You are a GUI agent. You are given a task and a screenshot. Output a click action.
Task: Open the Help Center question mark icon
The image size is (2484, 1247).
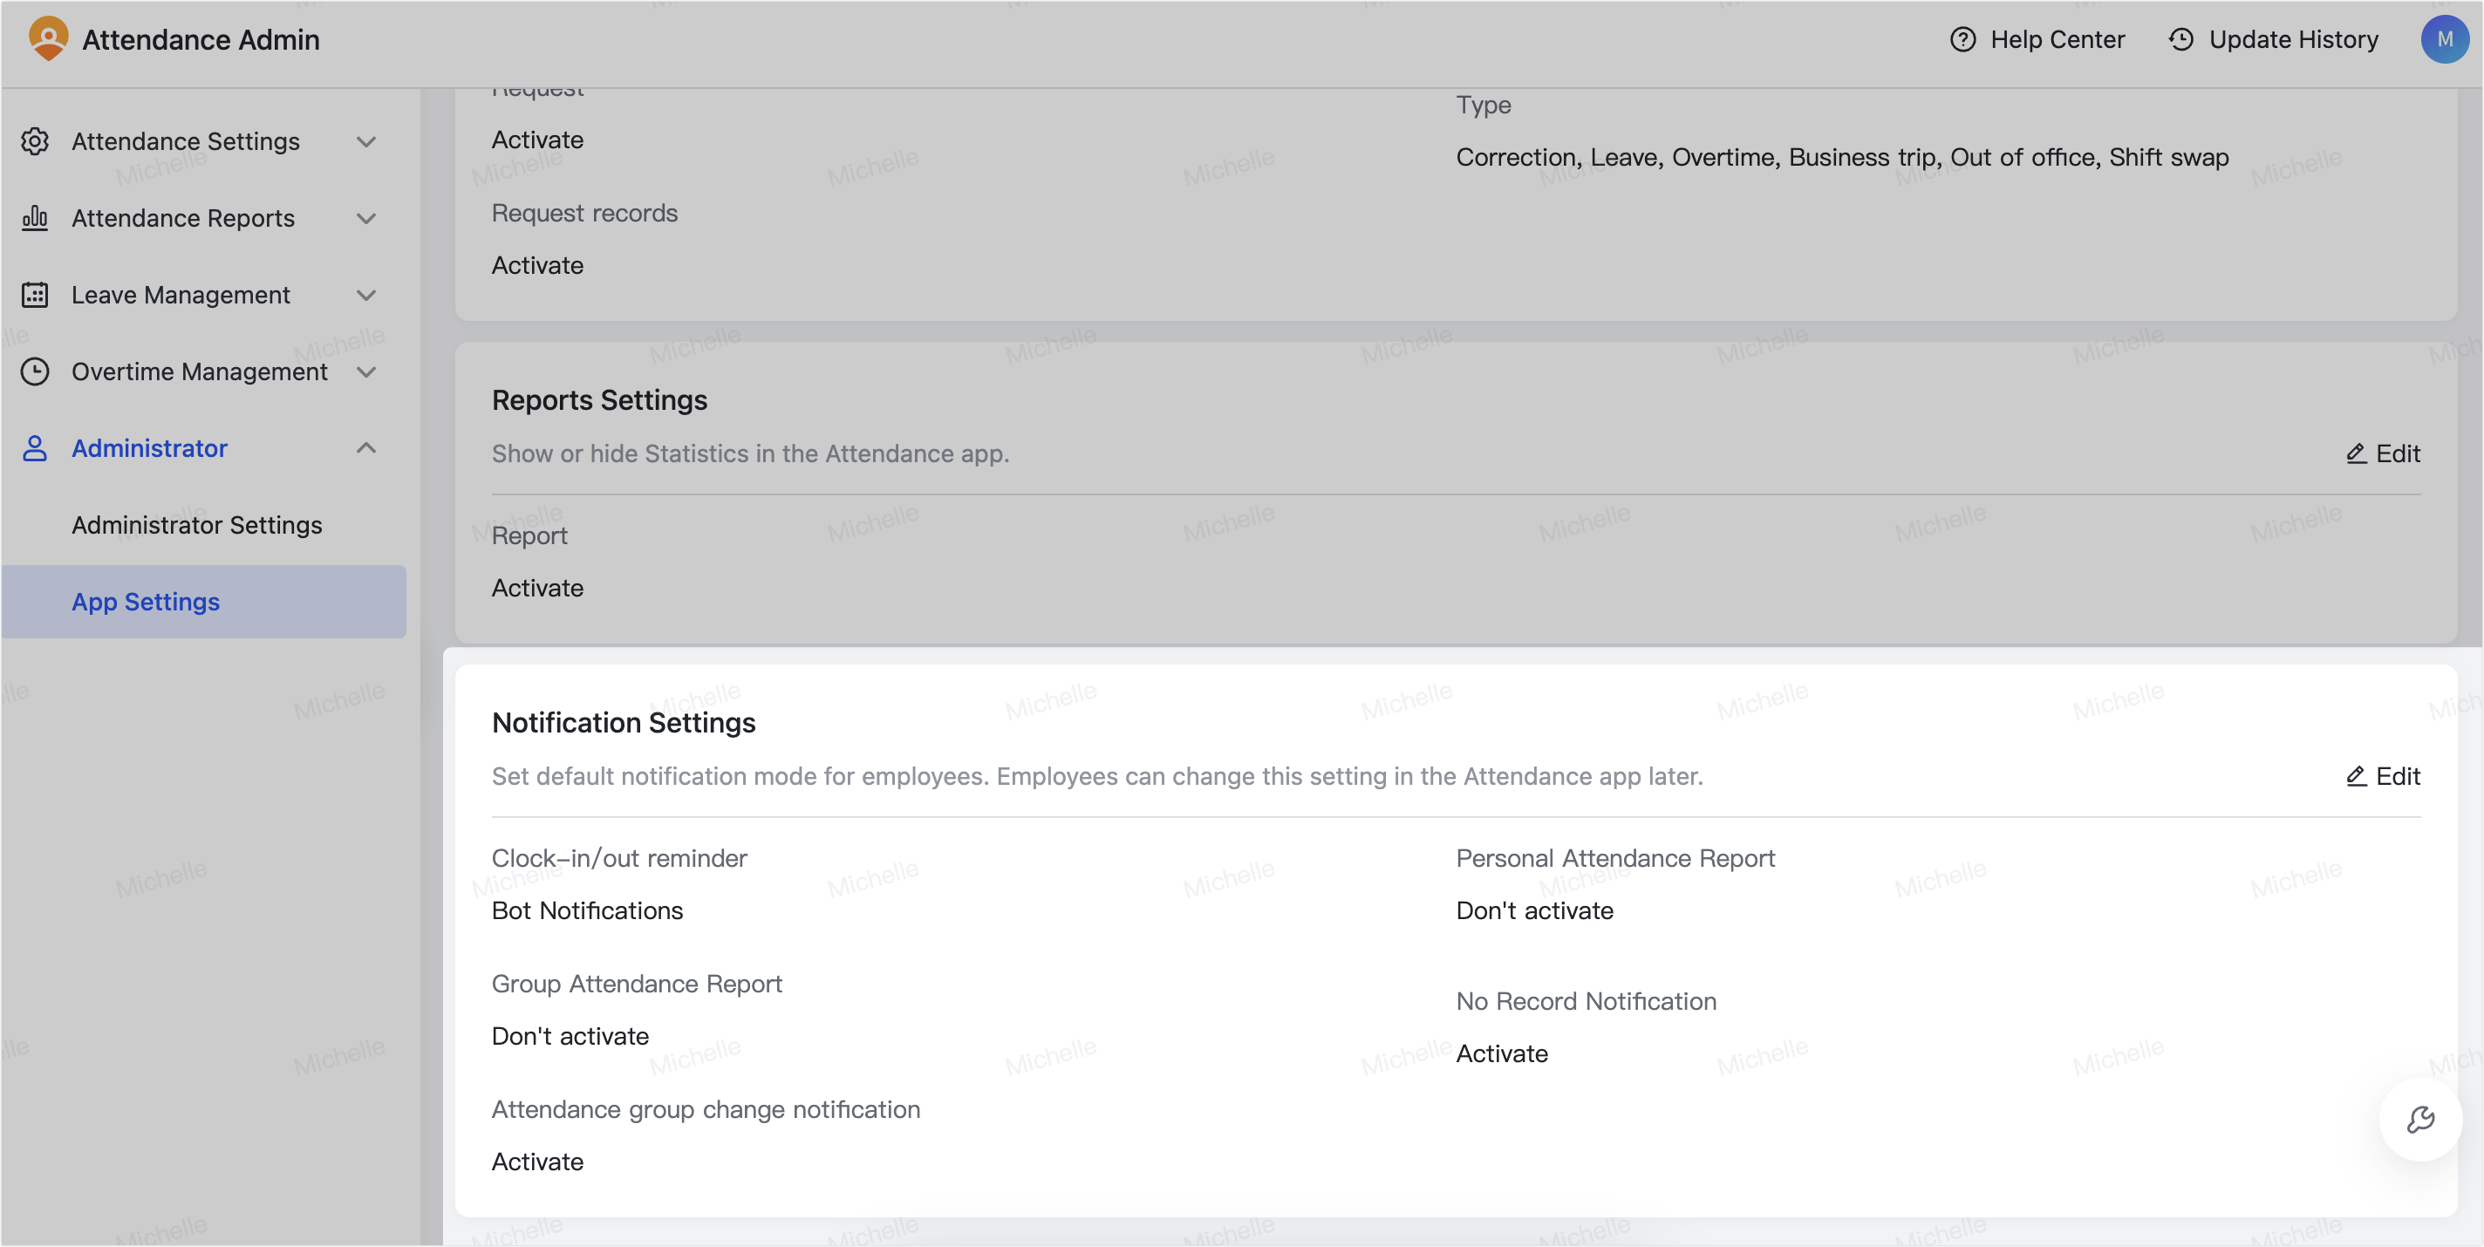[1964, 39]
